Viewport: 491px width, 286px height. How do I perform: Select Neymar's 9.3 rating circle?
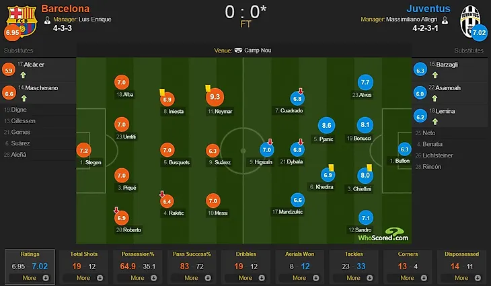pos(215,97)
